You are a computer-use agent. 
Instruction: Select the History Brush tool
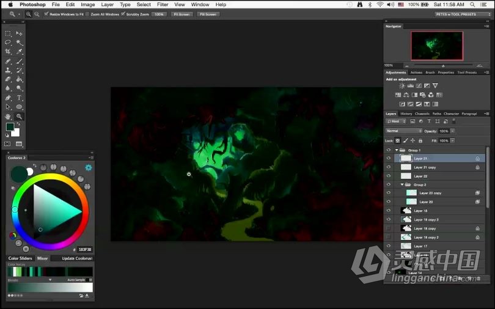click(20, 70)
